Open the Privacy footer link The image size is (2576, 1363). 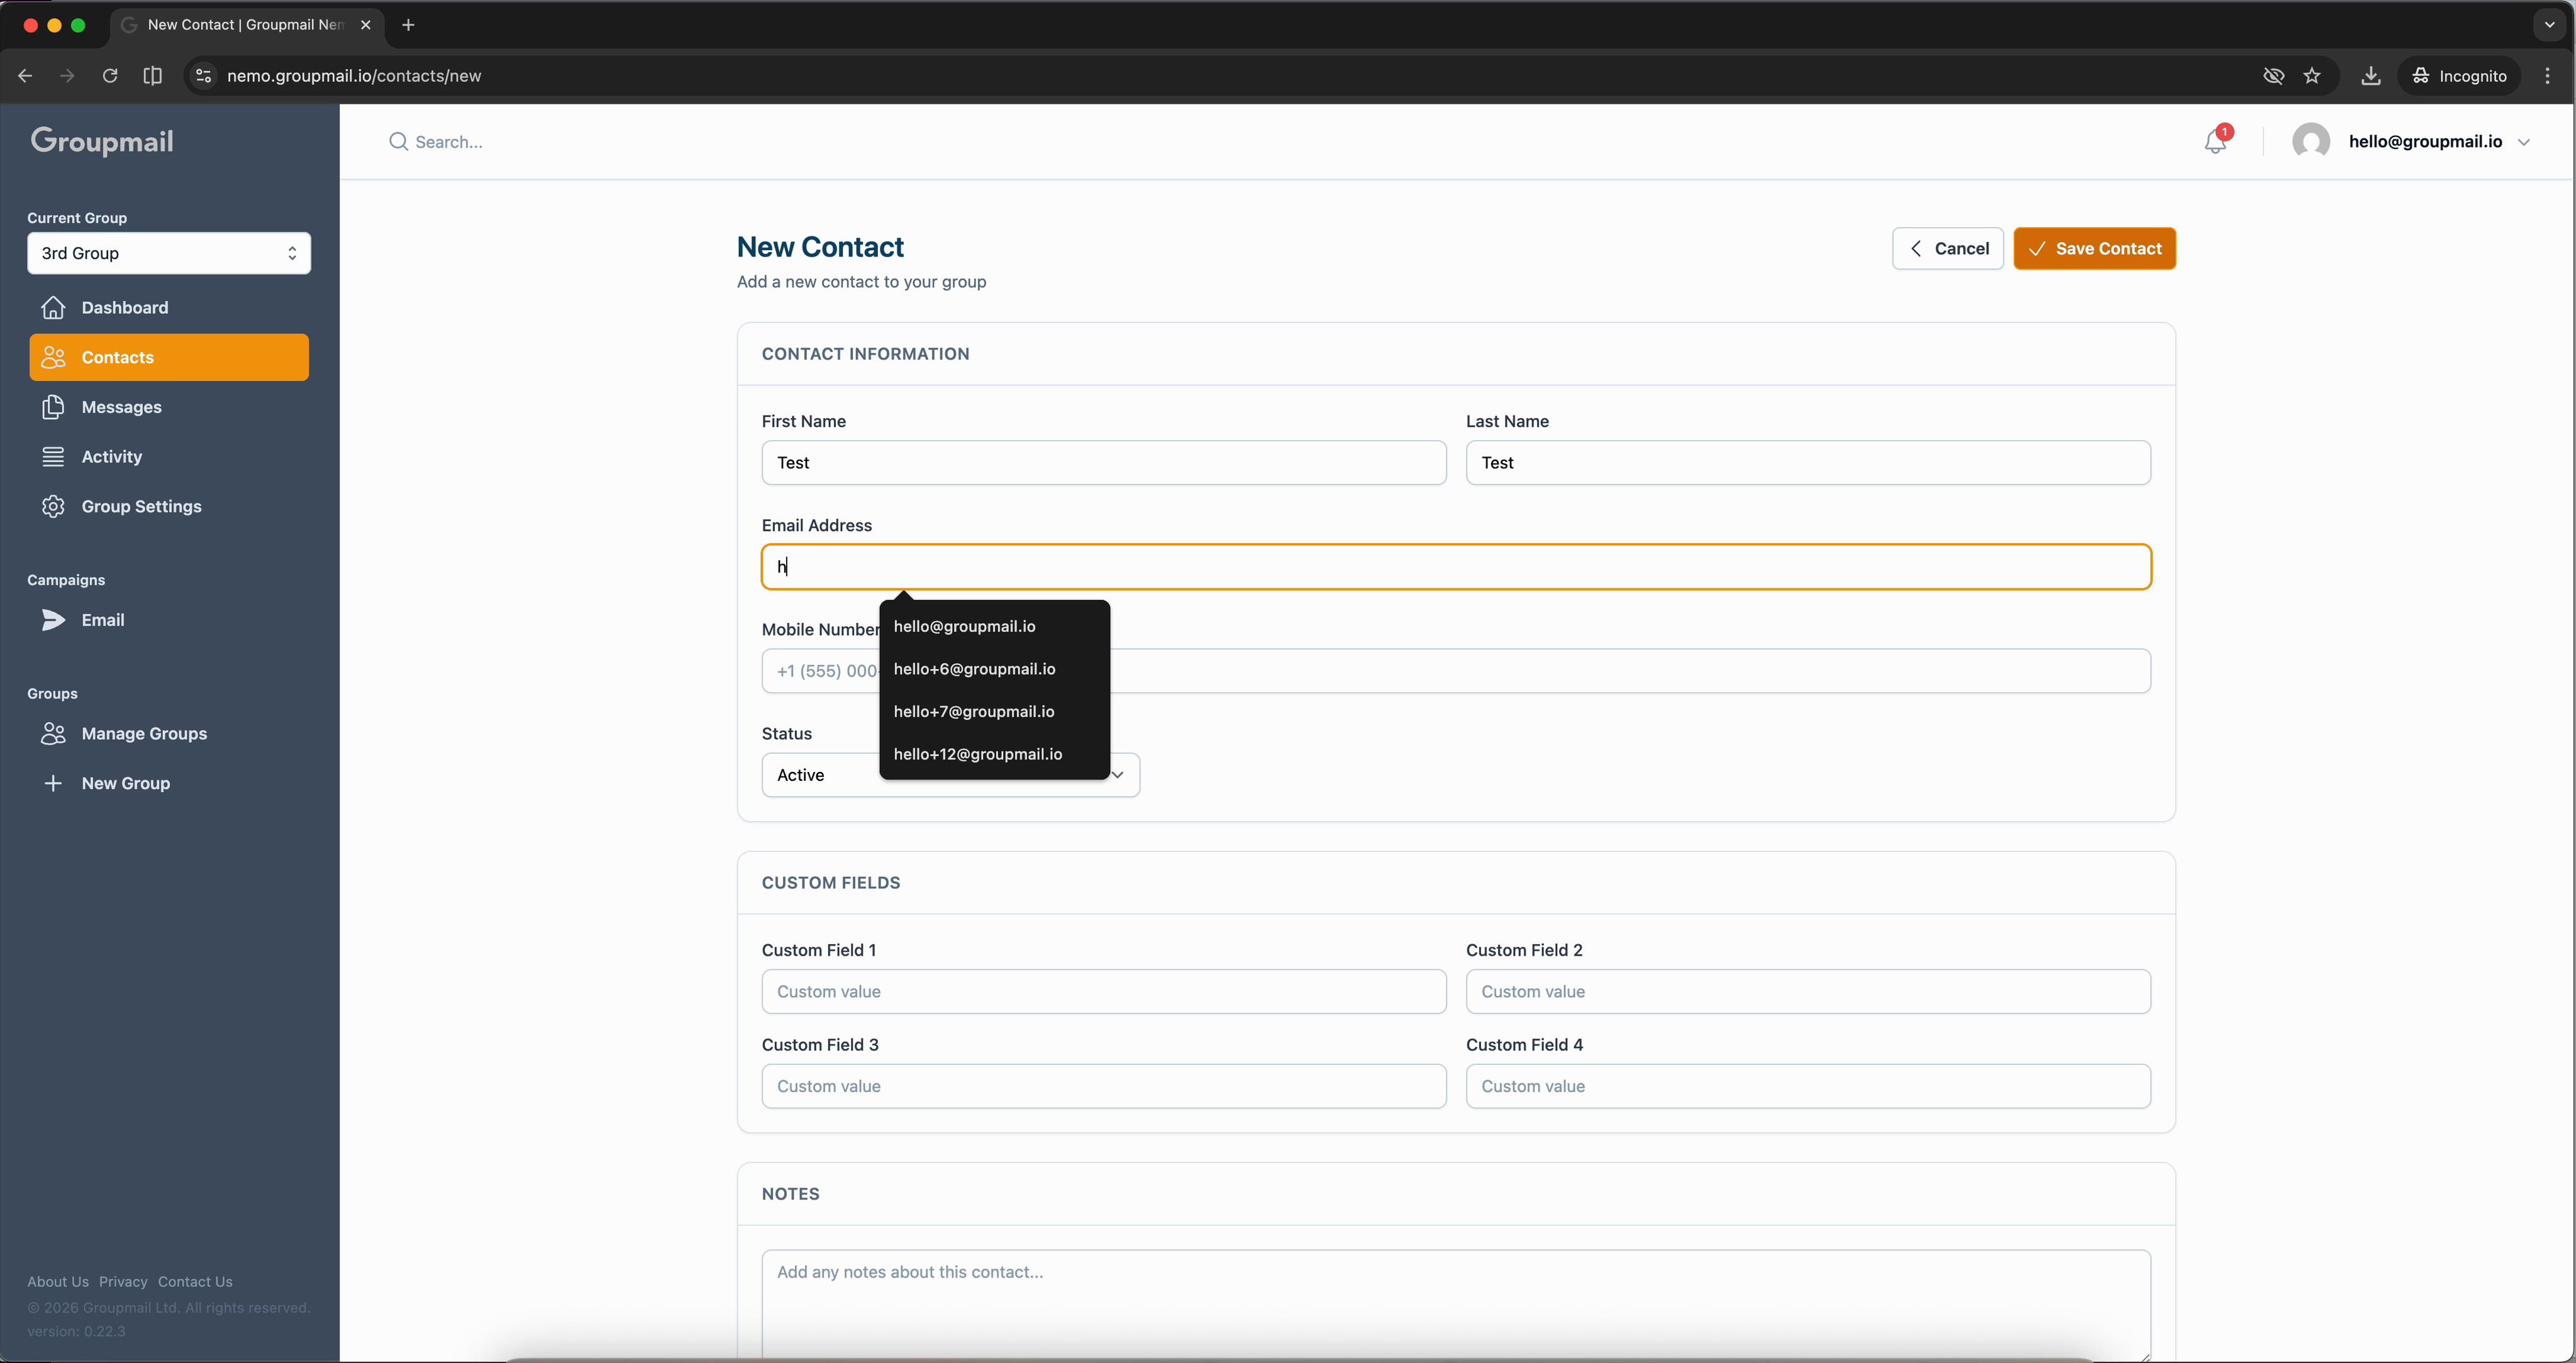[123, 1281]
